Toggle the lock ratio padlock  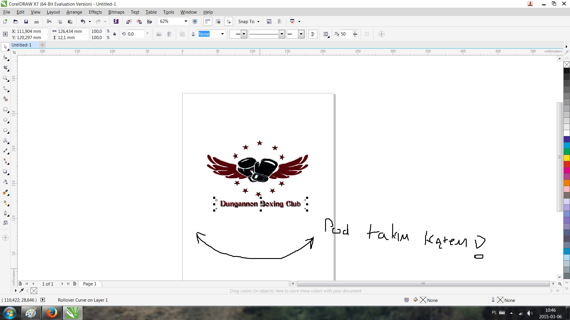[115, 34]
